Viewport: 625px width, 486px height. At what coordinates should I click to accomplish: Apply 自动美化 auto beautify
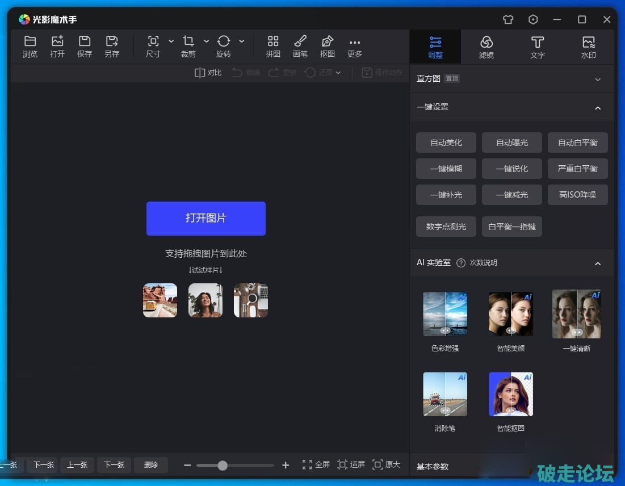click(x=446, y=143)
